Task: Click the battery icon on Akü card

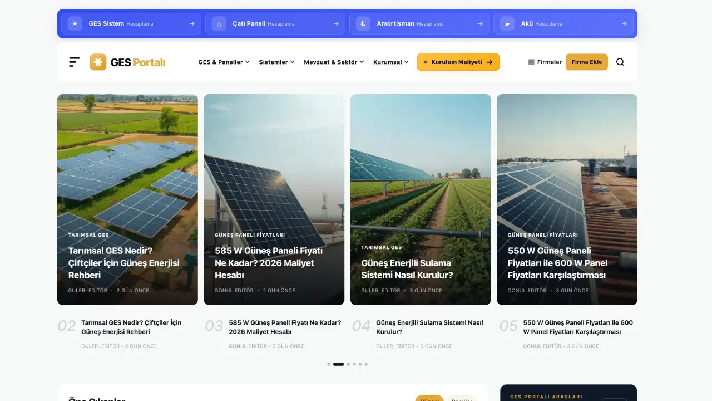Action: point(507,24)
